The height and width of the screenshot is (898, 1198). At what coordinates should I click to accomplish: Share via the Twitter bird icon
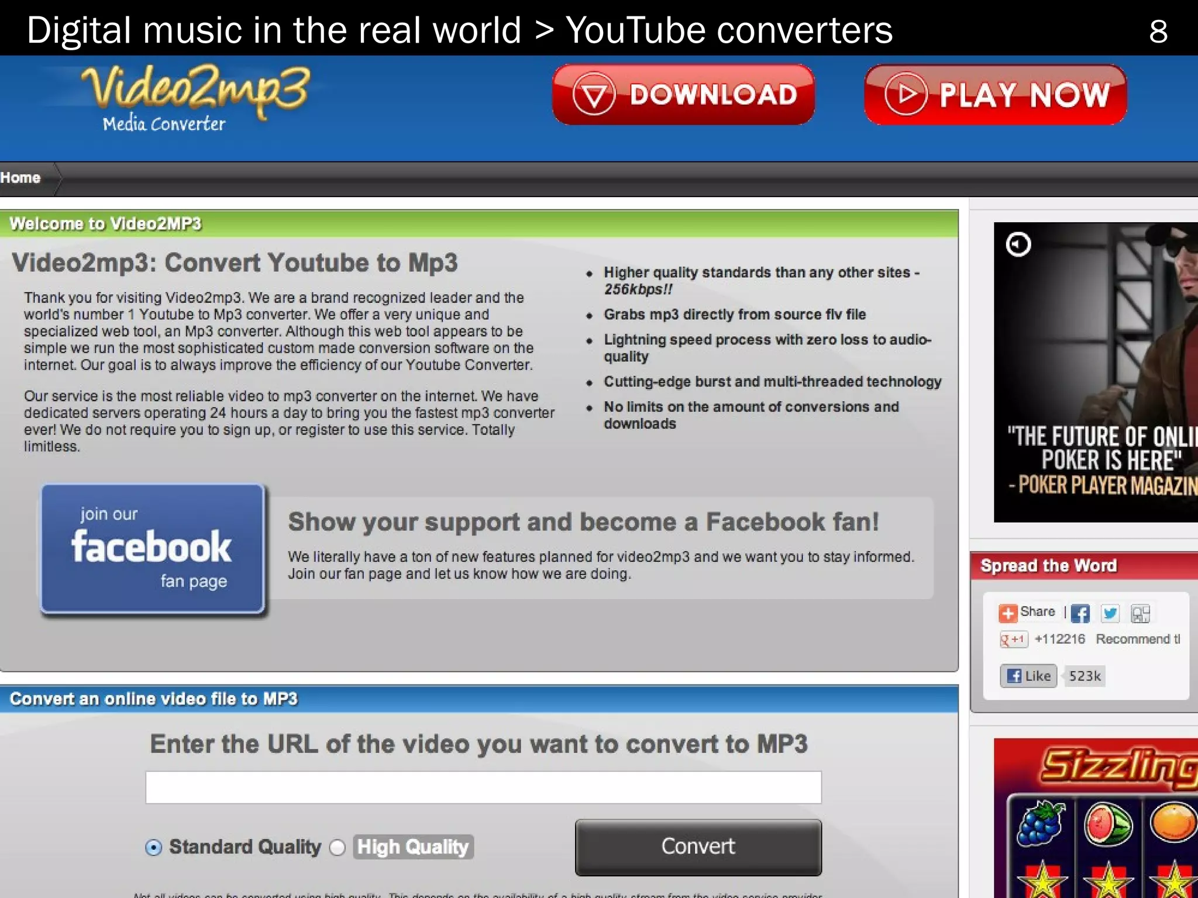pos(1110,613)
